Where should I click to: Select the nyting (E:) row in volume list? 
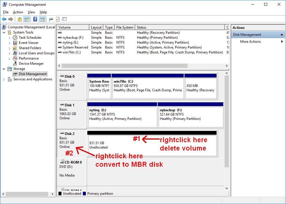143,42
